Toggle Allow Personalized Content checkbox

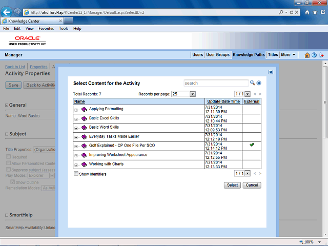[8, 163]
